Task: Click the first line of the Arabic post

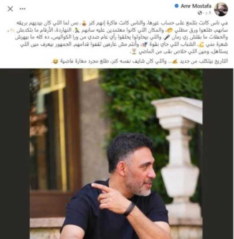Action: [x=122, y=23]
